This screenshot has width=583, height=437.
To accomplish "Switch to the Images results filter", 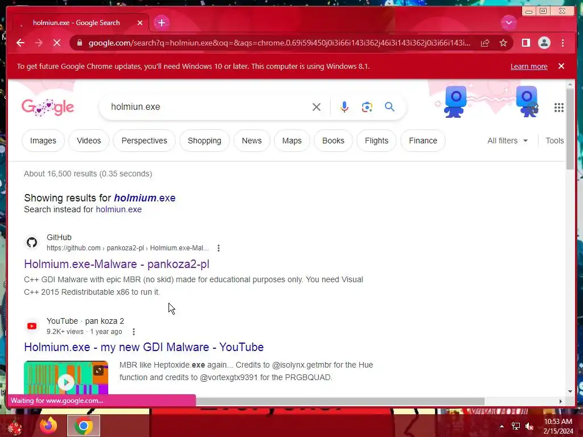I will pos(43,141).
